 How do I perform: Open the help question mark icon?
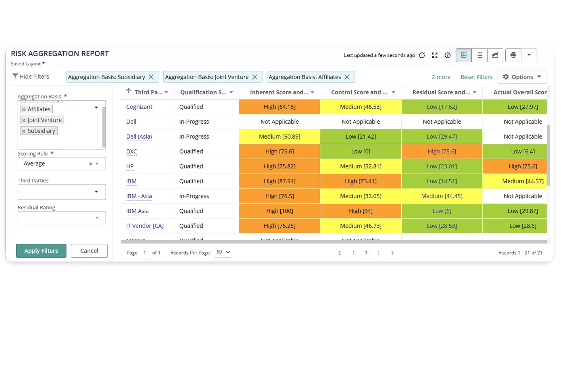coord(447,55)
